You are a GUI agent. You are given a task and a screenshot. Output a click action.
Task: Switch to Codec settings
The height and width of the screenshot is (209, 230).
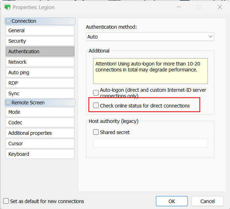tap(40, 123)
